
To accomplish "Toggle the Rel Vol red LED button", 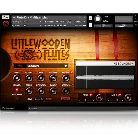I will click(x=72, y=72).
